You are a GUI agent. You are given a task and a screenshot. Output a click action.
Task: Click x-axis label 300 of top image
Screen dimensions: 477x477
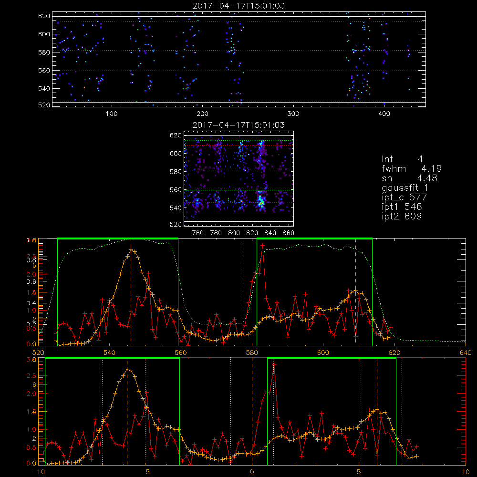pyautogui.click(x=293, y=114)
